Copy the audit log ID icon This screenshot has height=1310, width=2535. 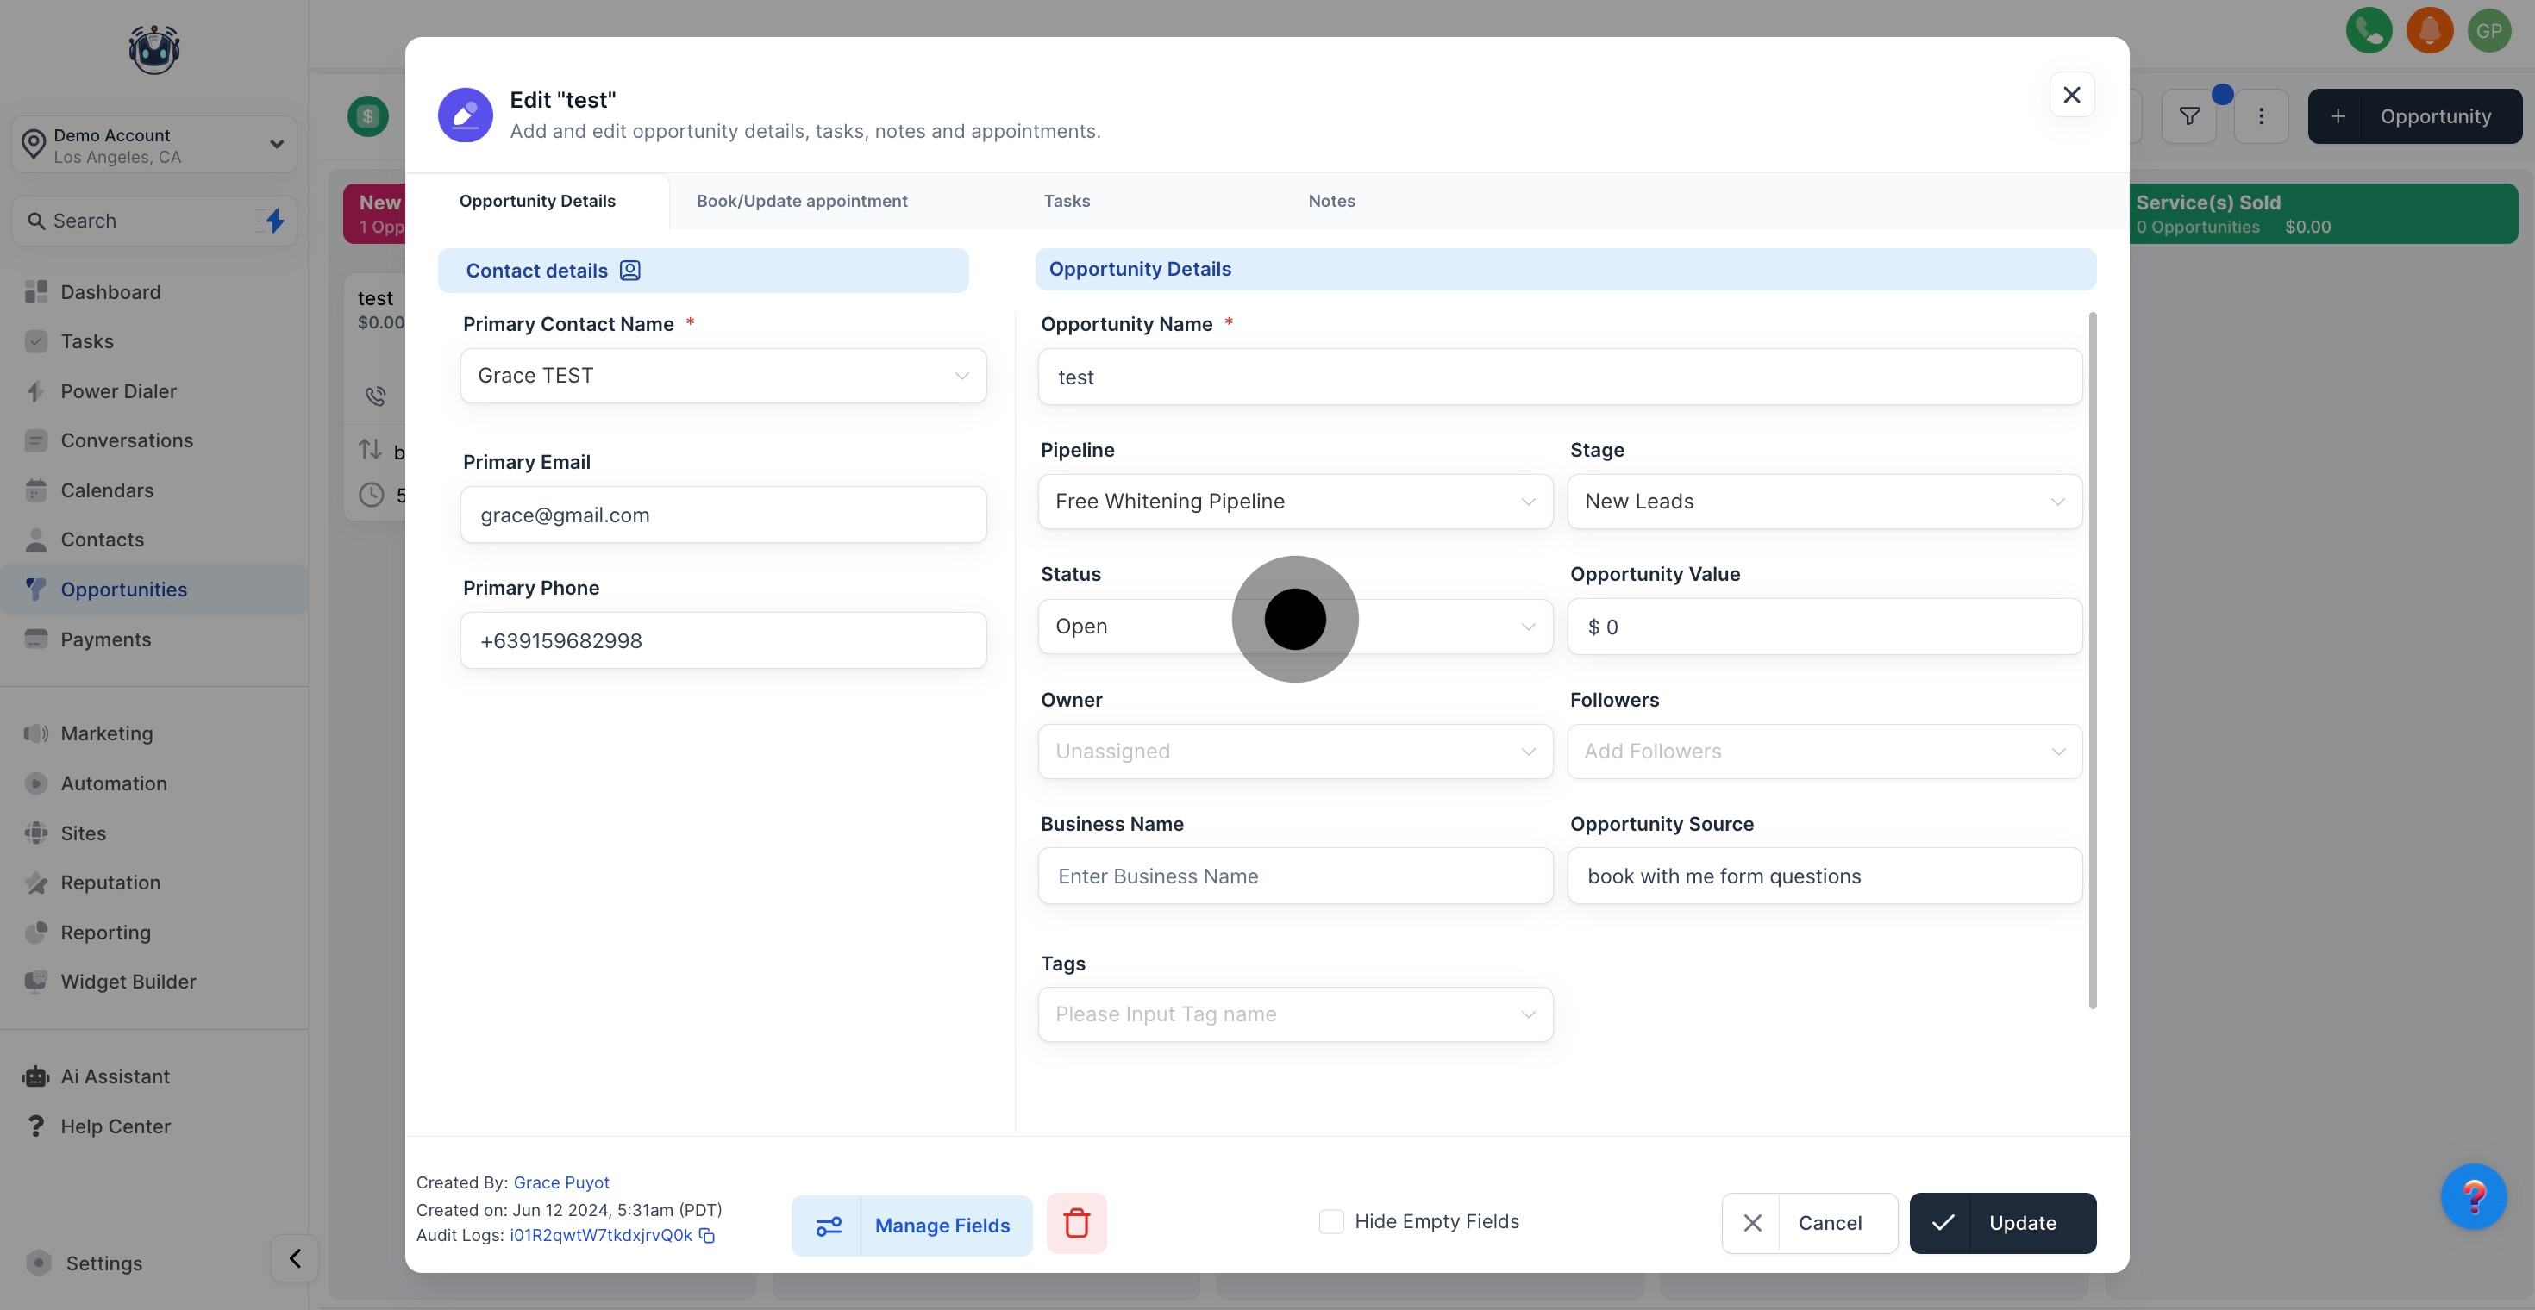pos(706,1236)
